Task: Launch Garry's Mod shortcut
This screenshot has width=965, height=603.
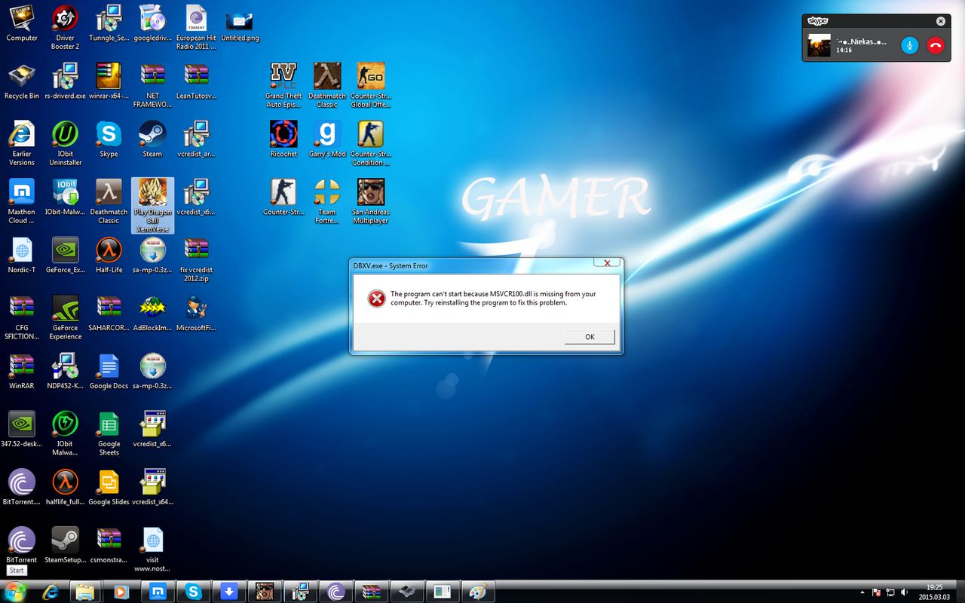Action: [x=327, y=139]
